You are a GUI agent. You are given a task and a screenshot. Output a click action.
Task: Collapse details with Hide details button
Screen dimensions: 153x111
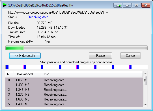coord(25,56)
